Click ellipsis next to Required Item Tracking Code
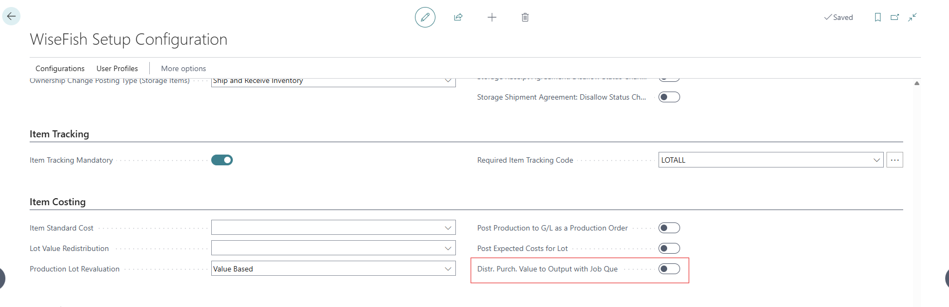The width and height of the screenshot is (949, 307). (895, 160)
